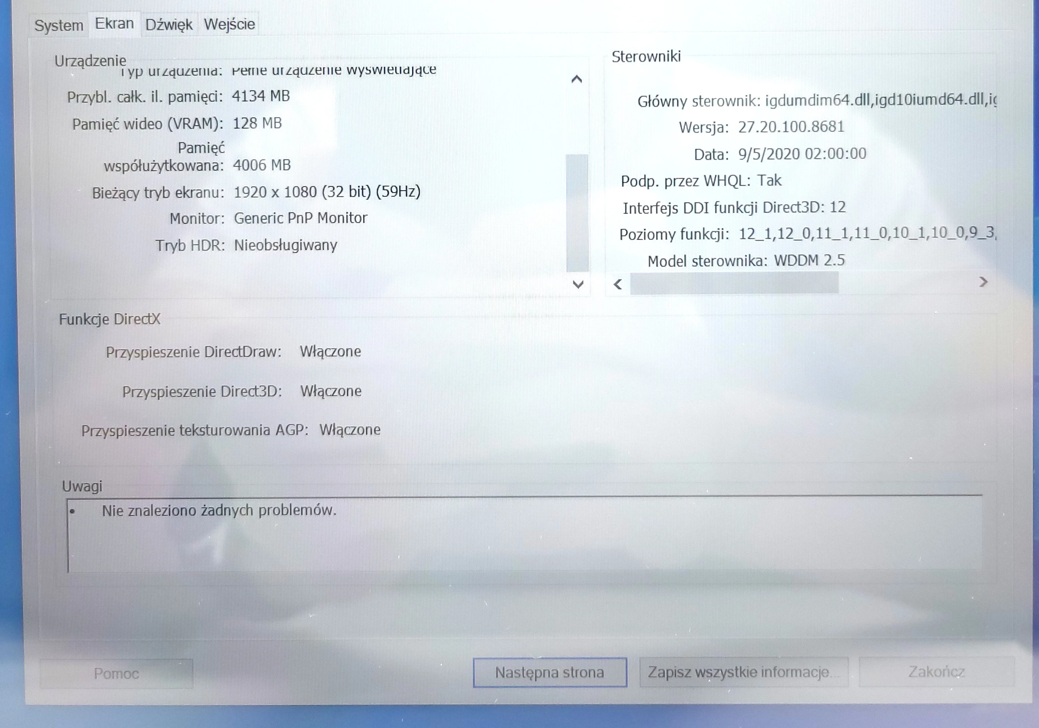Click the Uwagi notes text box

(525, 535)
